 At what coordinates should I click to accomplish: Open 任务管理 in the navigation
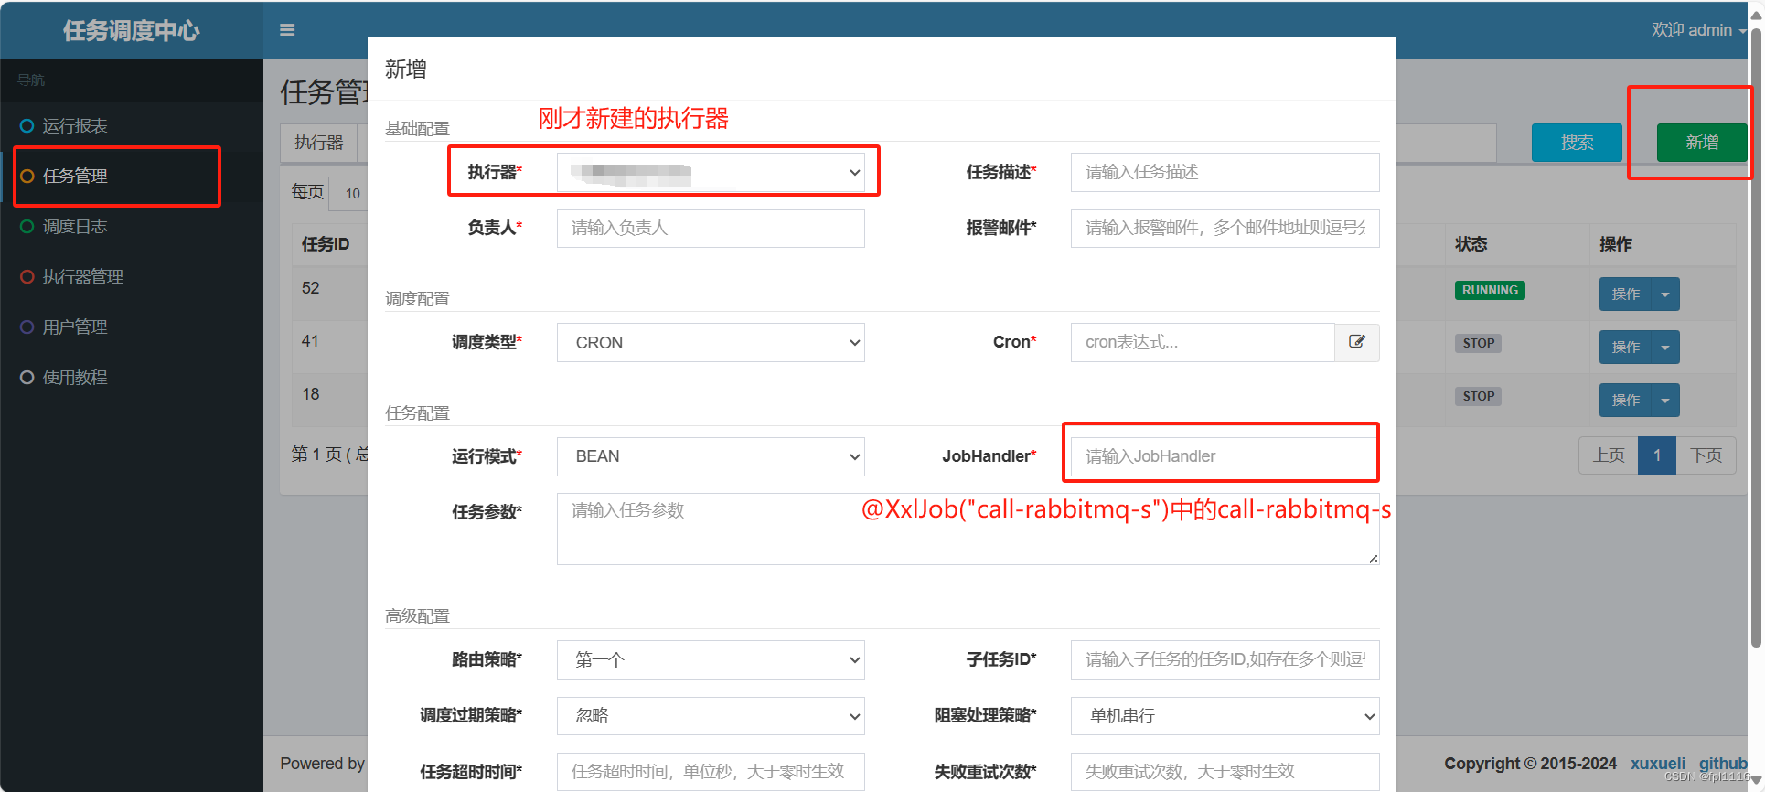pos(75,177)
